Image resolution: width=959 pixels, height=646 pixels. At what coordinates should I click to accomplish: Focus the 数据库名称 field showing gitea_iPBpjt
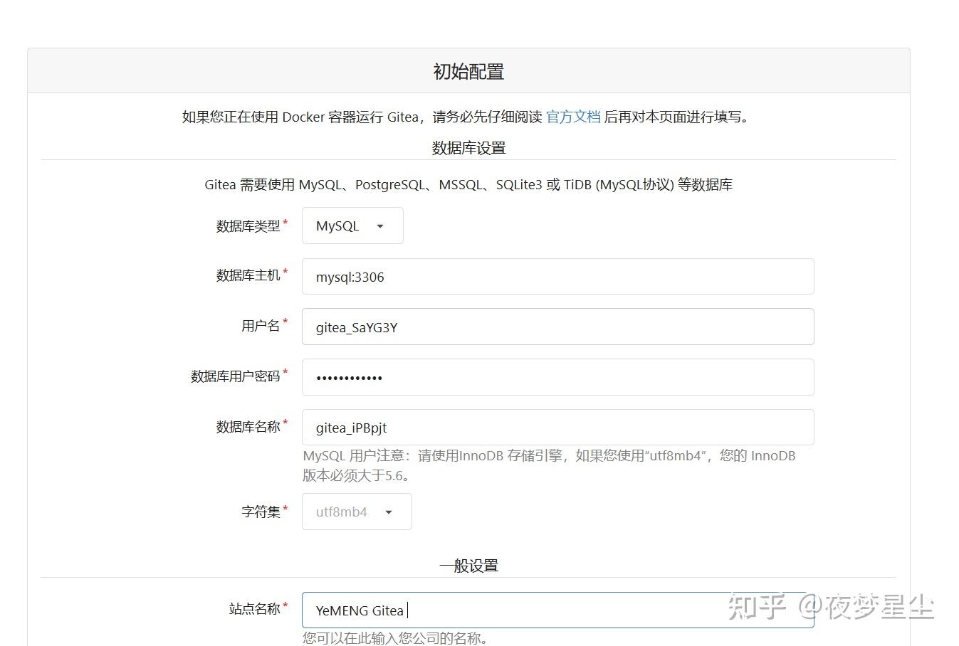click(x=498, y=427)
